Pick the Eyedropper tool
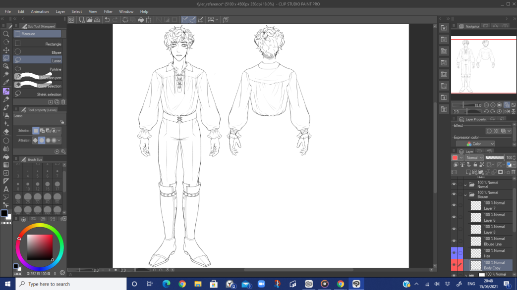Image resolution: width=517 pixels, height=290 pixels. point(6,83)
